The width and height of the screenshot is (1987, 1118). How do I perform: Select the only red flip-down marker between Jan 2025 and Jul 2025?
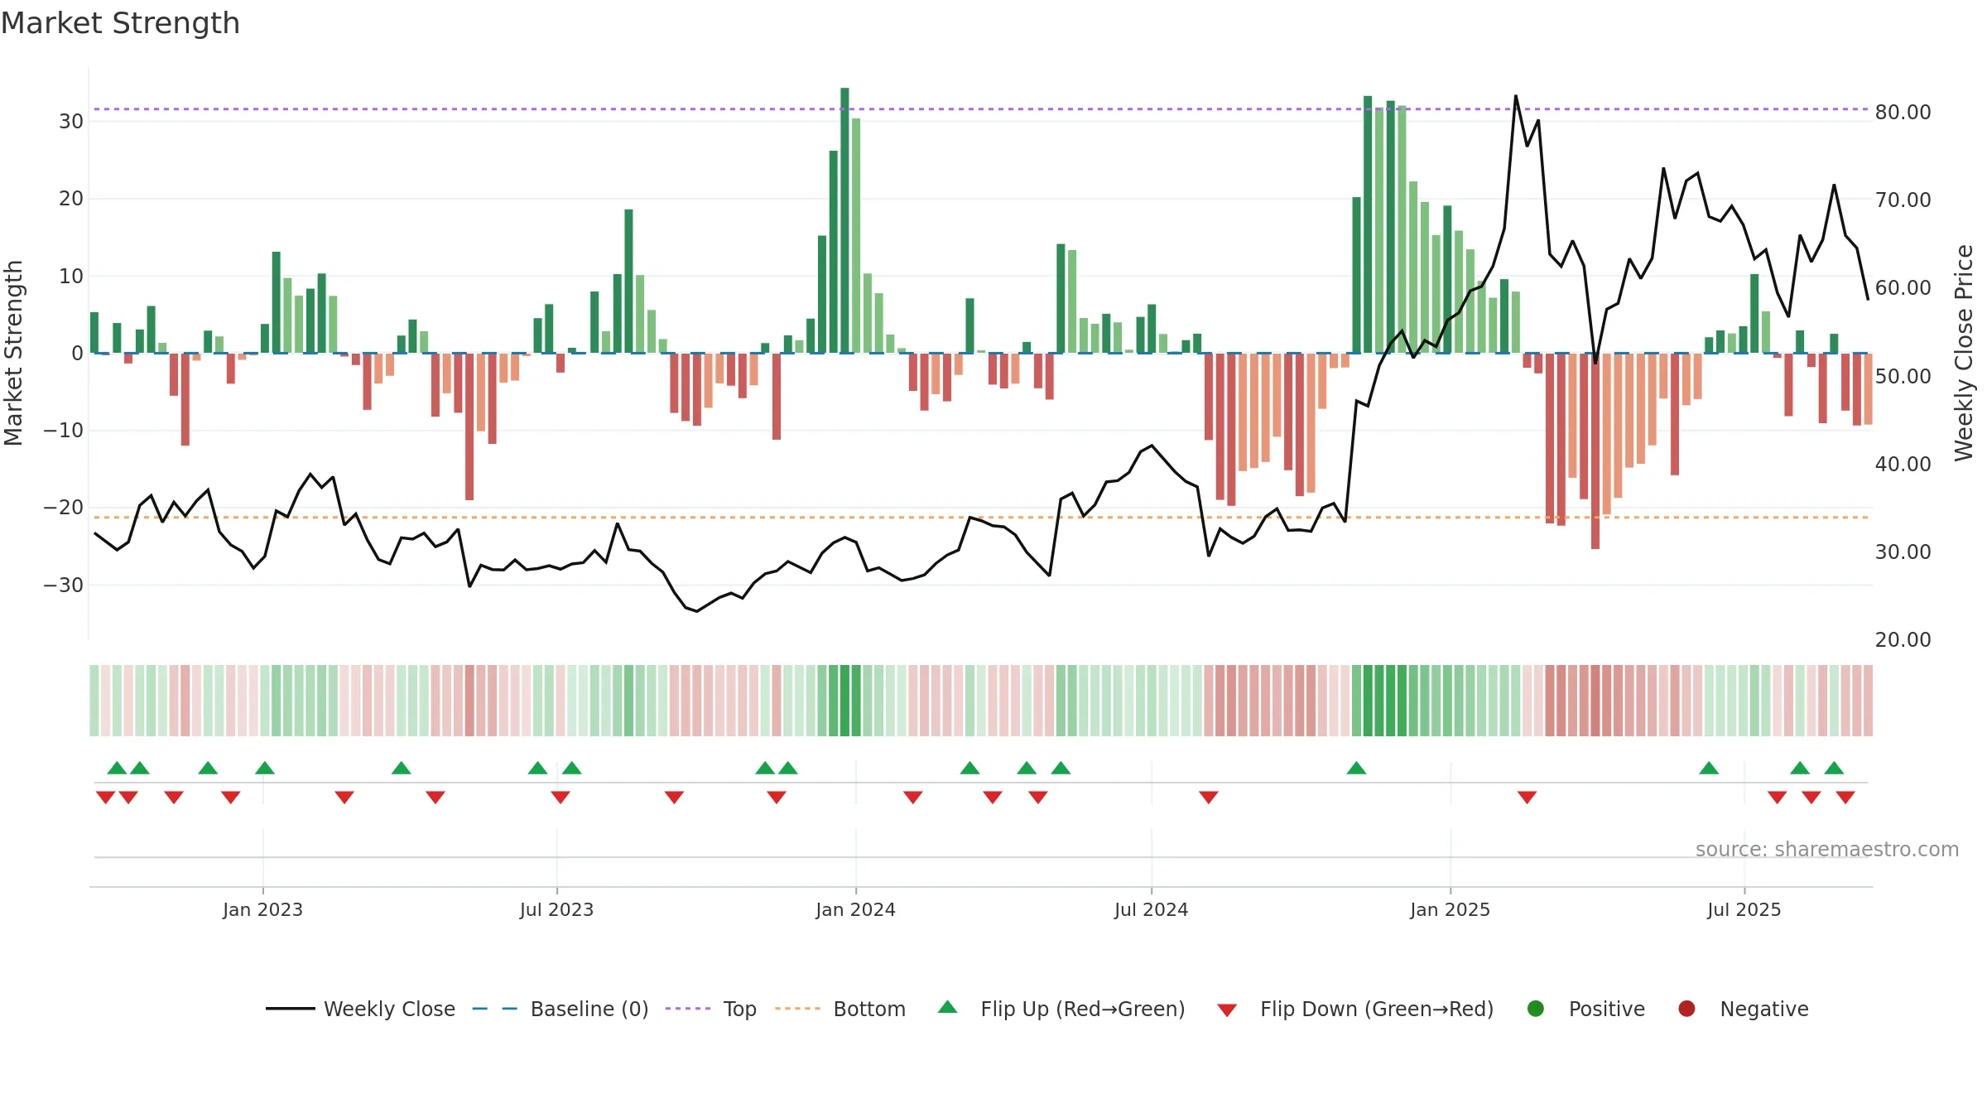pos(1528,798)
